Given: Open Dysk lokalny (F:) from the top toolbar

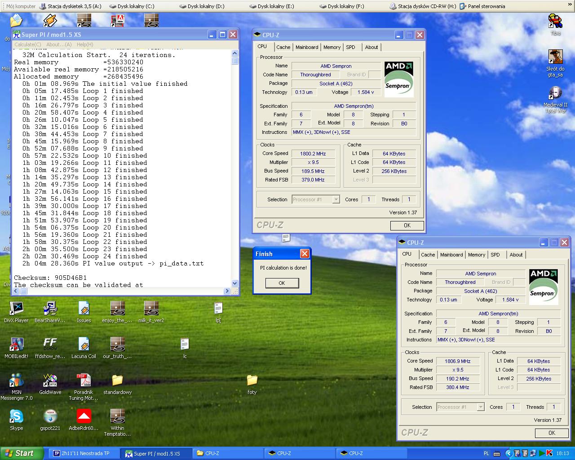Looking at the screenshot, I should [341, 6].
